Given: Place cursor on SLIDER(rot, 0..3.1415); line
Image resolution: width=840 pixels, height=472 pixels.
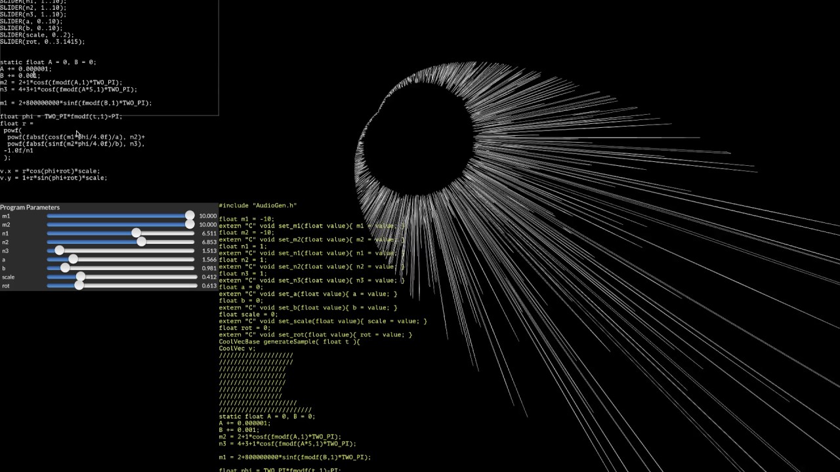Looking at the screenshot, I should click(43, 41).
